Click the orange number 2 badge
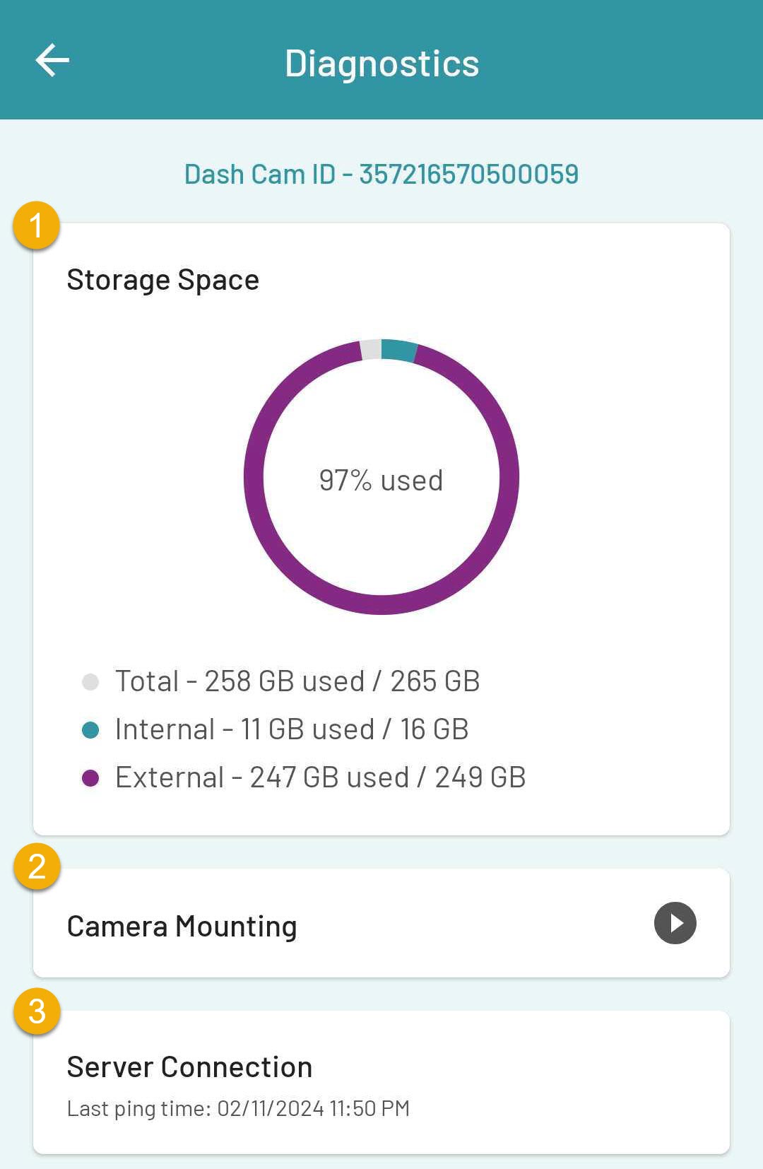763x1169 pixels. 37,867
